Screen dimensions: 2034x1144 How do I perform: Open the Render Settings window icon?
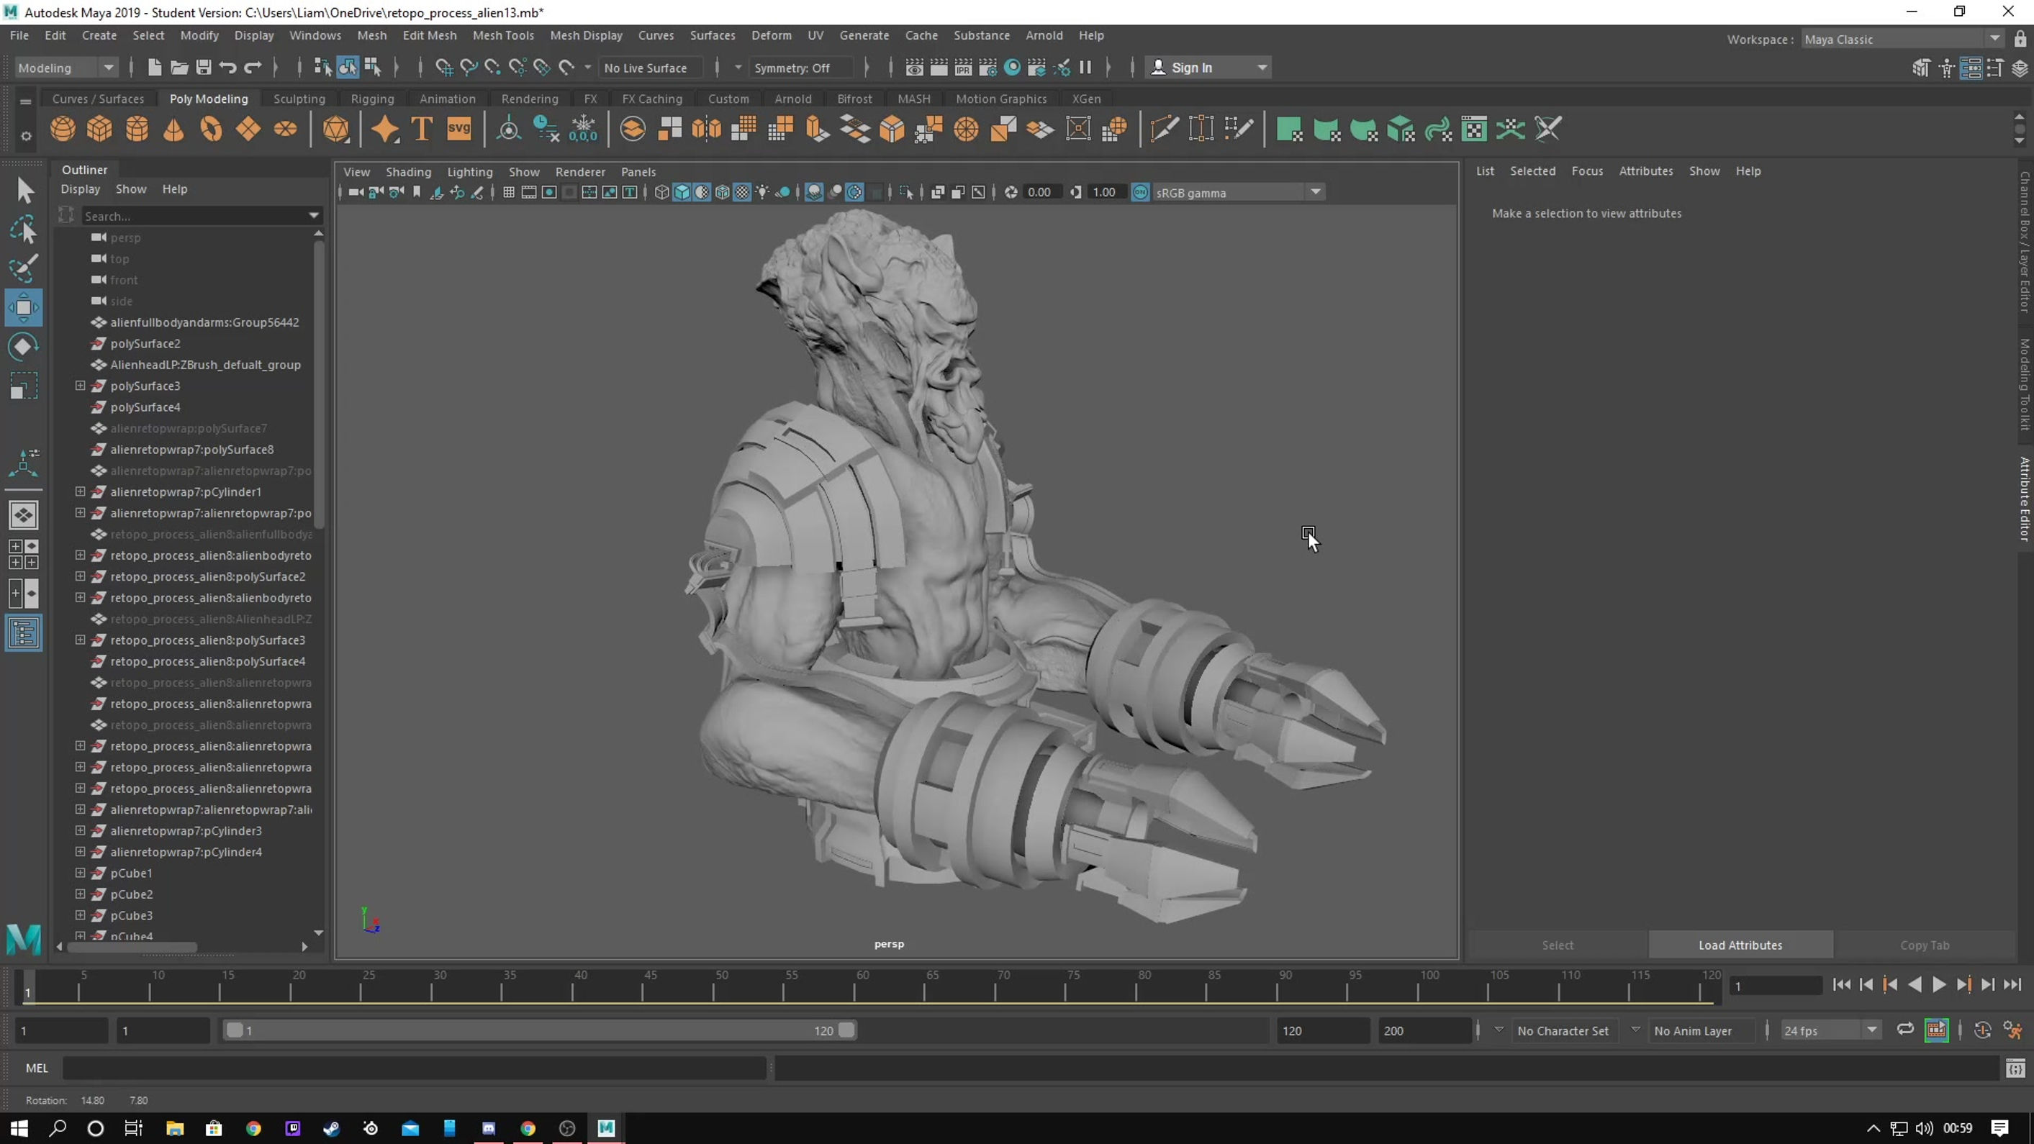click(987, 68)
